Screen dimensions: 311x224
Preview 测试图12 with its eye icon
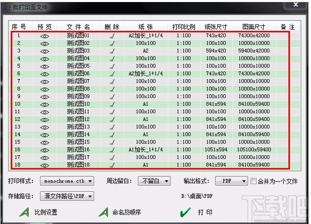(45, 120)
